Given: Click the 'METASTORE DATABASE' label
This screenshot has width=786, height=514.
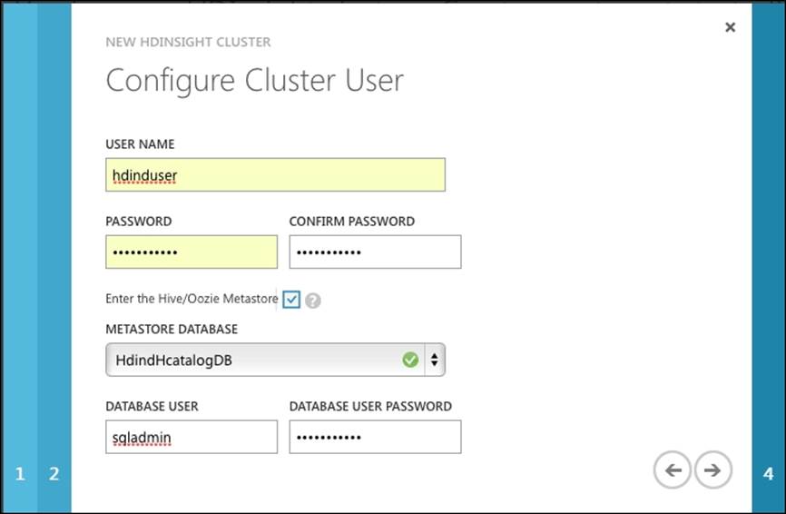Looking at the screenshot, I should (x=172, y=329).
